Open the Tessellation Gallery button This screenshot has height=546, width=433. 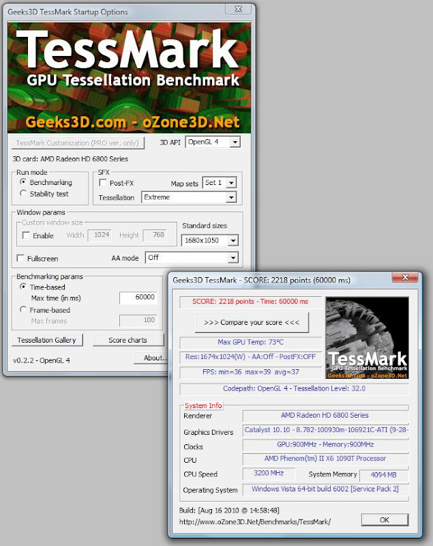coord(47,340)
